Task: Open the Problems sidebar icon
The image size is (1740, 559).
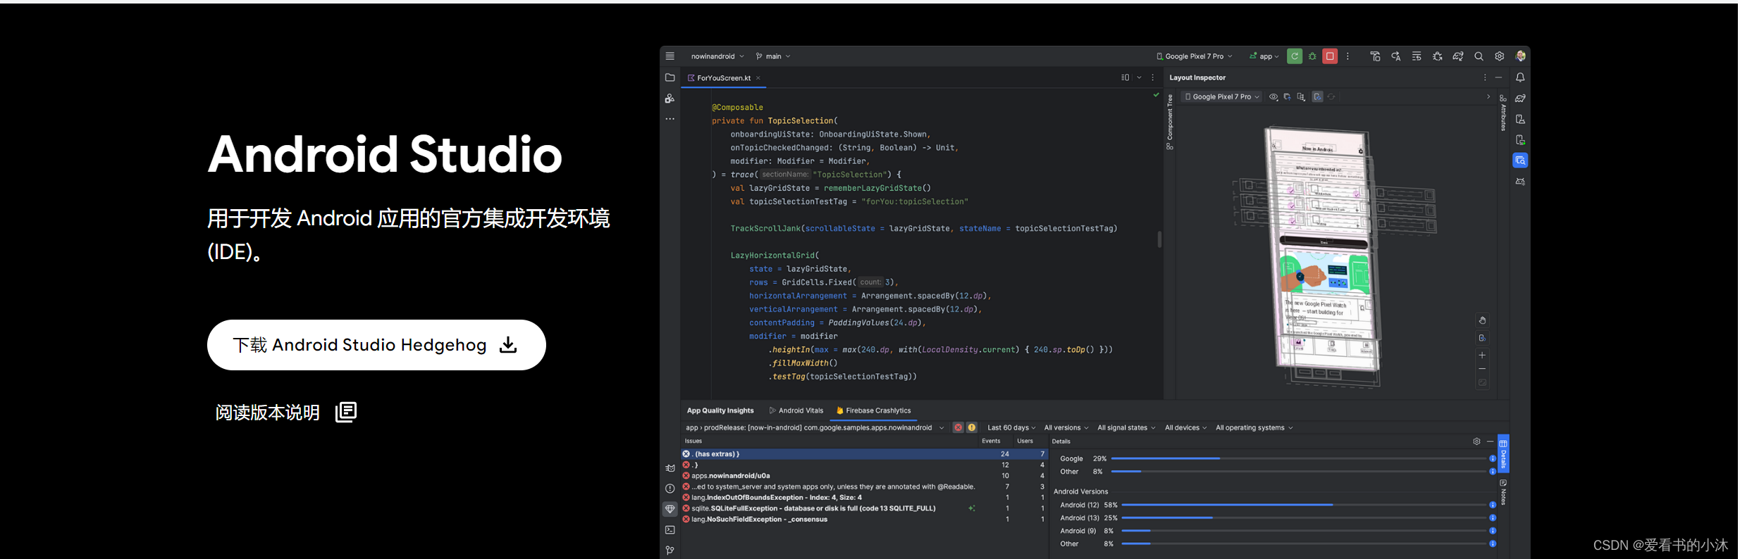Action: (x=670, y=489)
